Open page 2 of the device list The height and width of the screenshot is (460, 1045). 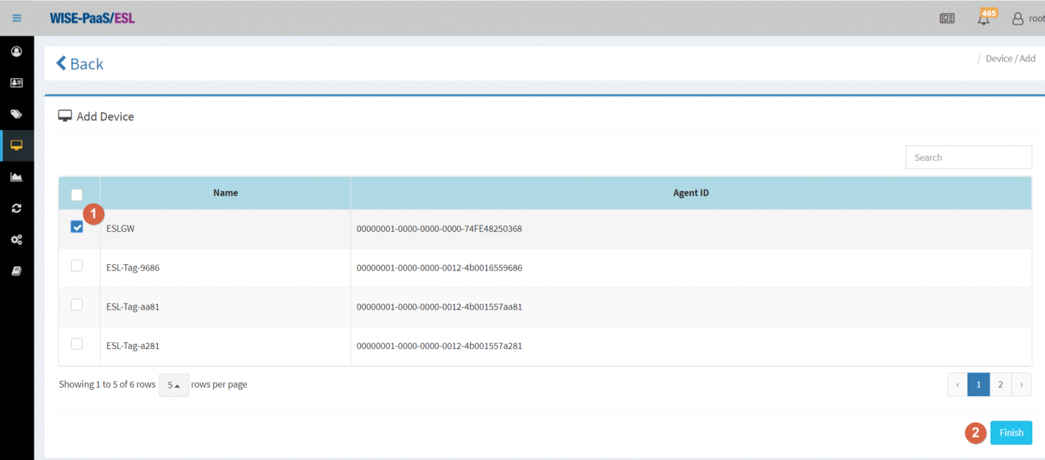pos(1001,385)
